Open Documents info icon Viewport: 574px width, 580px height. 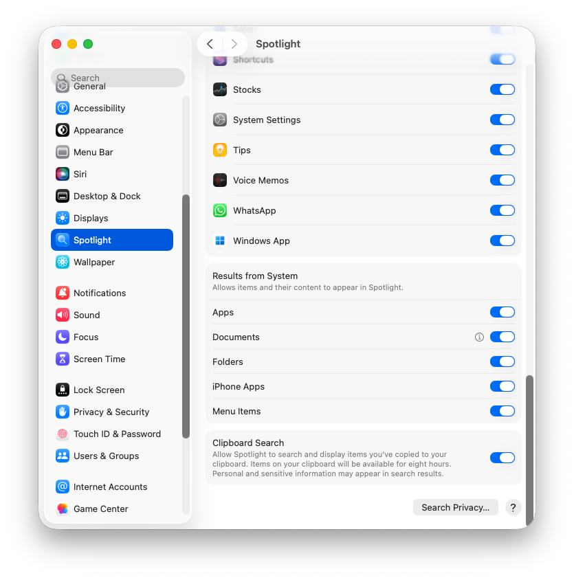click(x=479, y=337)
